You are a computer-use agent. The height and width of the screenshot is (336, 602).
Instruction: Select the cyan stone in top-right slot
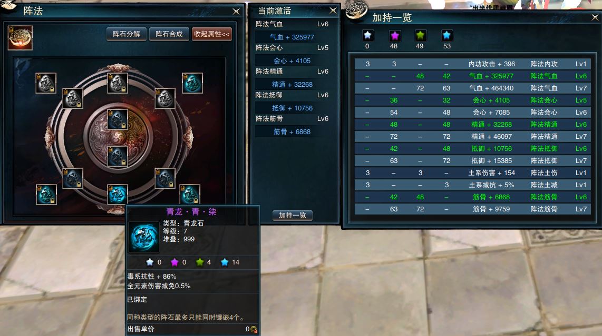[192, 83]
